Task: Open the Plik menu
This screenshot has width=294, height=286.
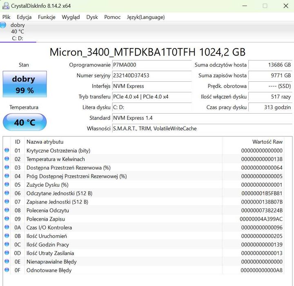Action: [x=7, y=17]
